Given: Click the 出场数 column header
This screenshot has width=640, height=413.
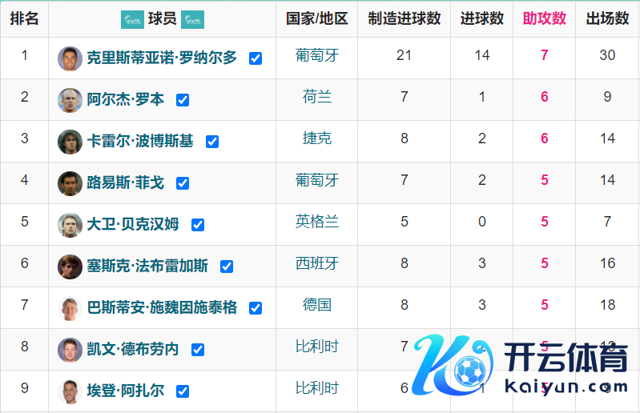Looking at the screenshot, I should click(x=607, y=19).
